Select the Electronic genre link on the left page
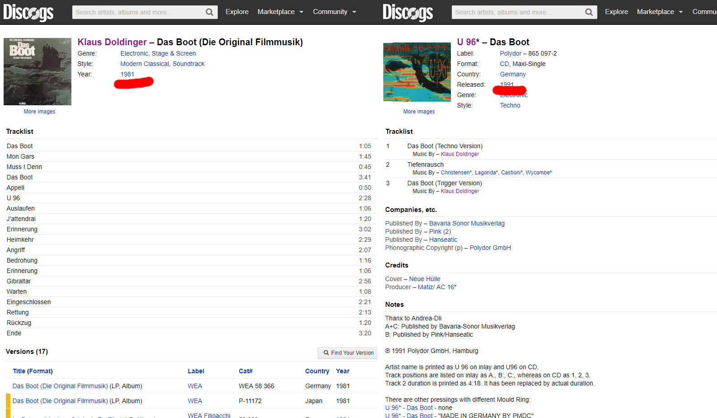This screenshot has height=418, width=717. [x=134, y=53]
